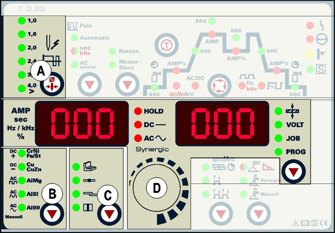Image resolution: width=335 pixels, height=233 pixels.
Task: Click the 4-step latched mode icon
Action: [x=221, y=194]
